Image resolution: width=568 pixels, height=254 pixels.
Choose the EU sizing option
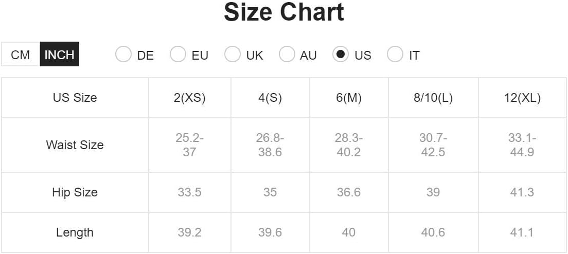coord(178,55)
